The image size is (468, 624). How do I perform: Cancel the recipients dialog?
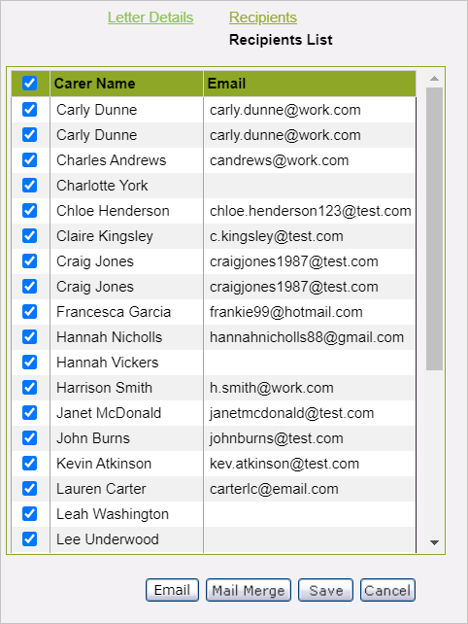387,590
